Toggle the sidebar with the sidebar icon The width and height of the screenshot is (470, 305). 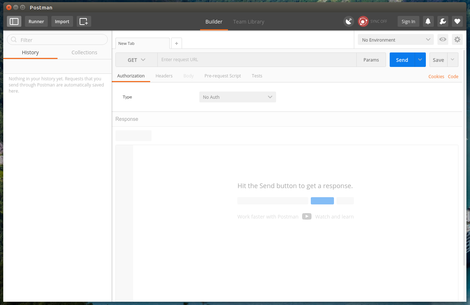[x=14, y=21]
